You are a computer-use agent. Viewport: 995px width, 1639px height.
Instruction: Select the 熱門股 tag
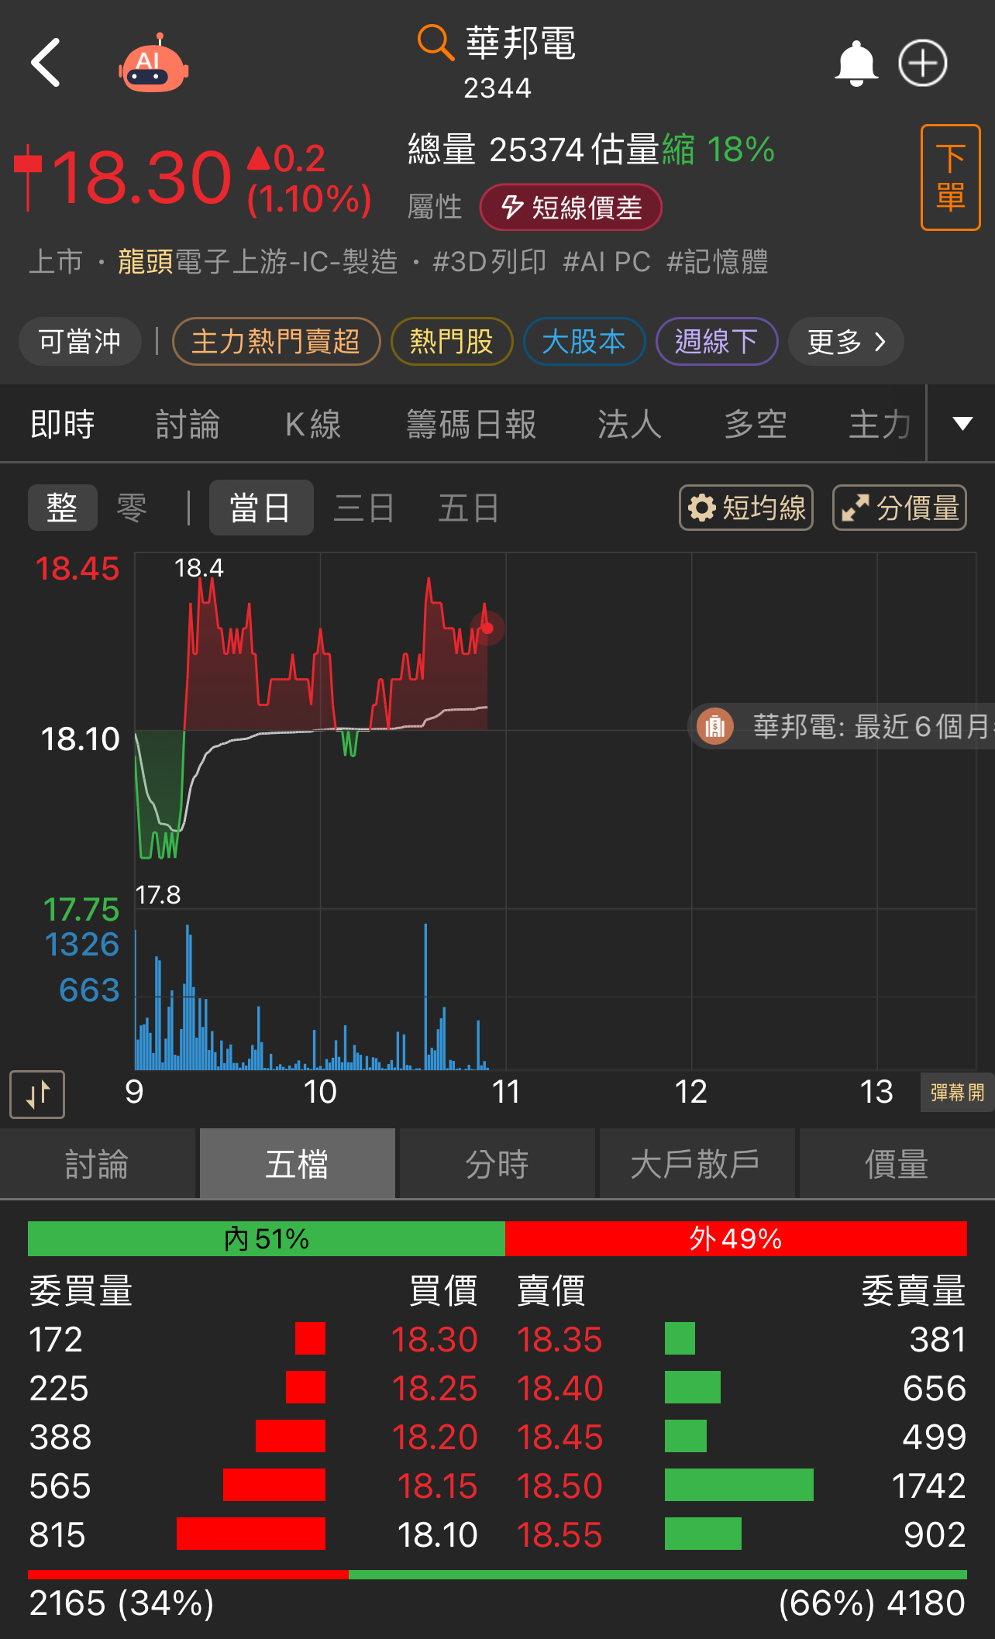click(x=452, y=342)
